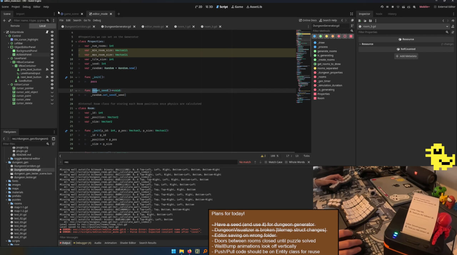Toggle visibility of EditorMode node
Viewport: 457px width, 255px height.
(52, 32)
